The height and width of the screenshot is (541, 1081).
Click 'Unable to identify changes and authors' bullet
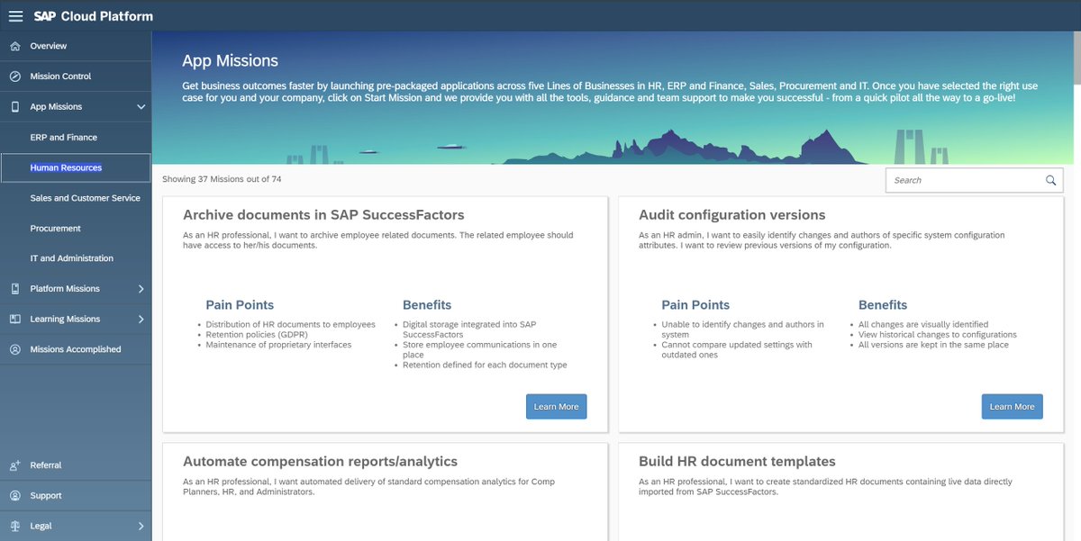(x=742, y=329)
